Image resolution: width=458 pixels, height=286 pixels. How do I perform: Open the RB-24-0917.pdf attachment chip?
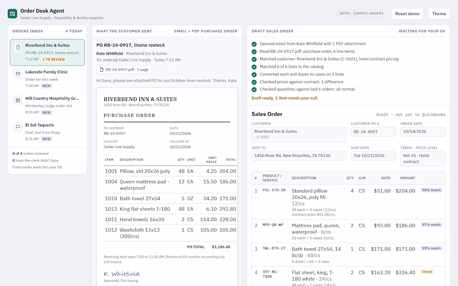click(x=124, y=70)
